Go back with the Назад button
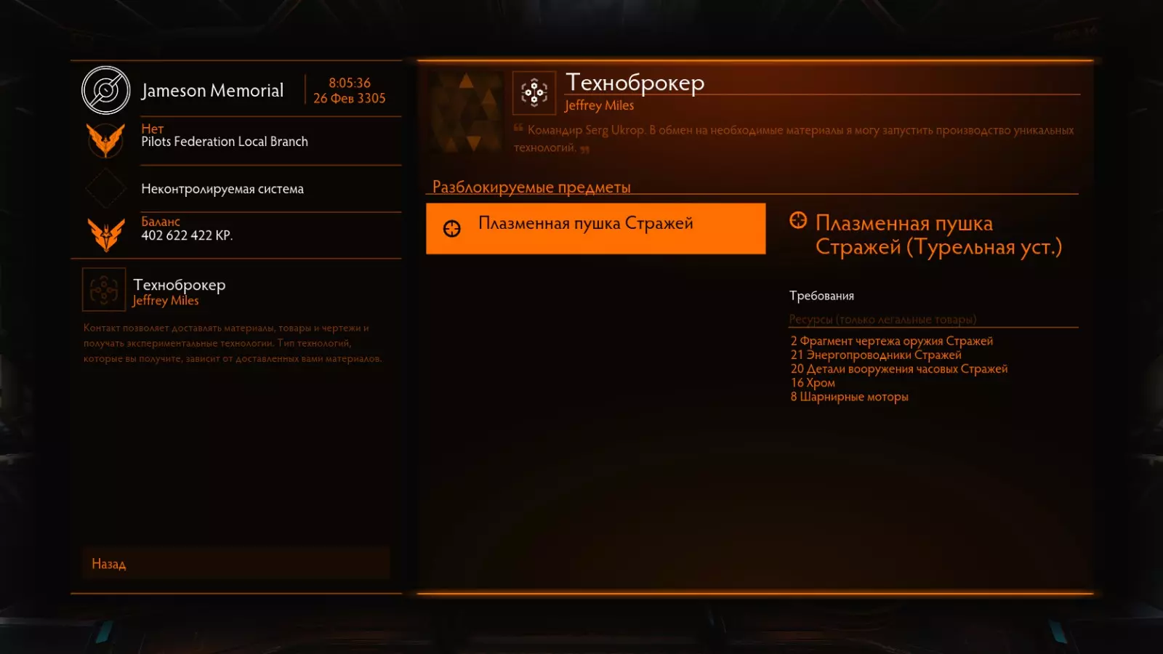 236,563
